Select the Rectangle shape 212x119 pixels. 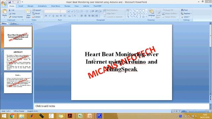tap(137, 10)
